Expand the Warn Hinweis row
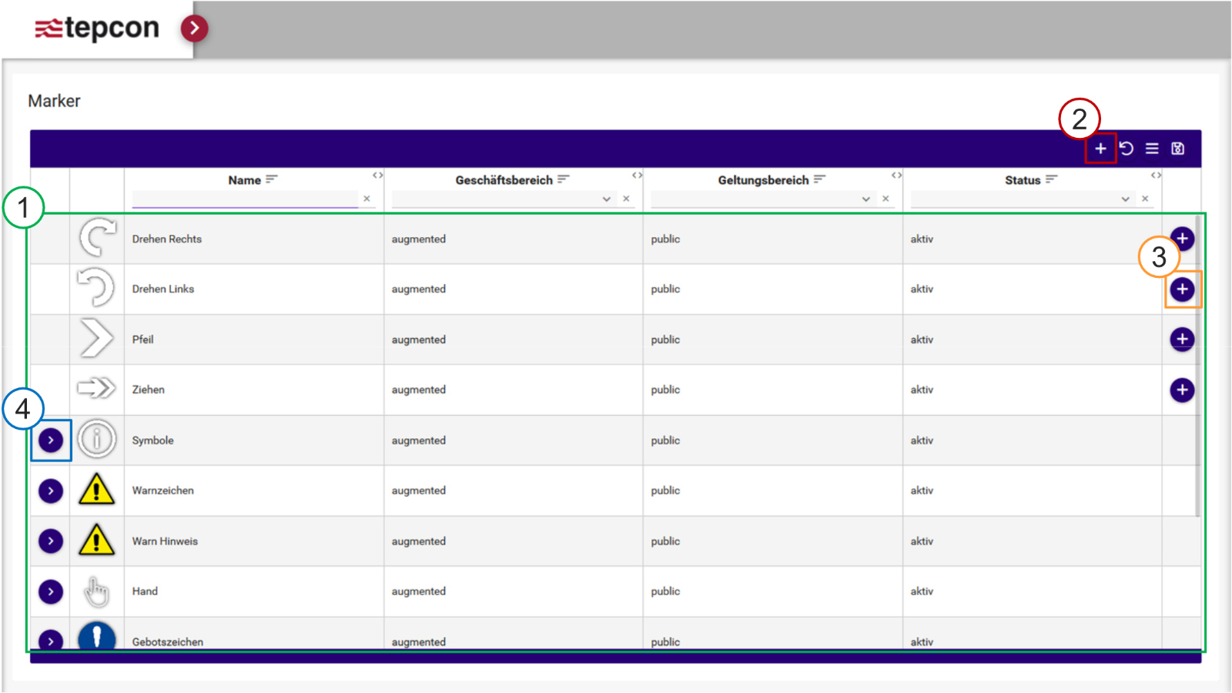 (51, 541)
